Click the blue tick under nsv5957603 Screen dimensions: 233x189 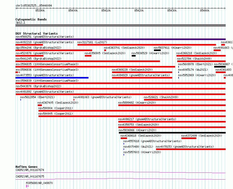tap(124, 155)
